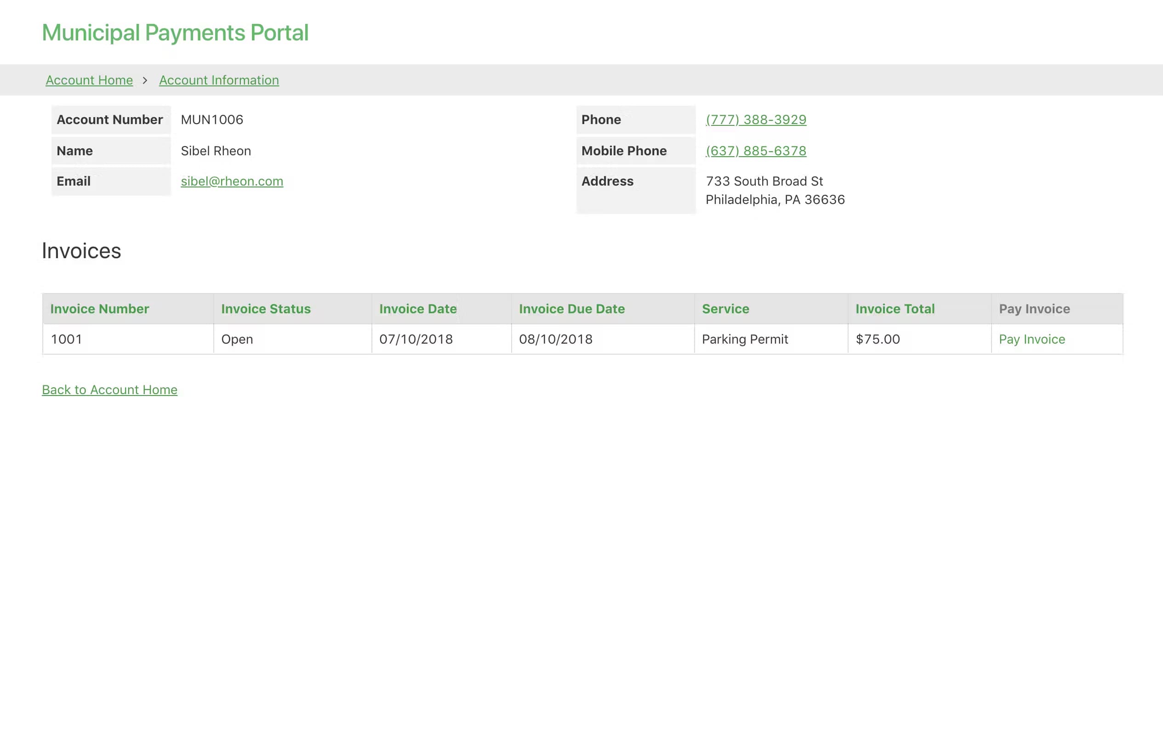Open Account Home breadcrumb link
Viewport: 1163px width, 735px height.
(x=89, y=80)
